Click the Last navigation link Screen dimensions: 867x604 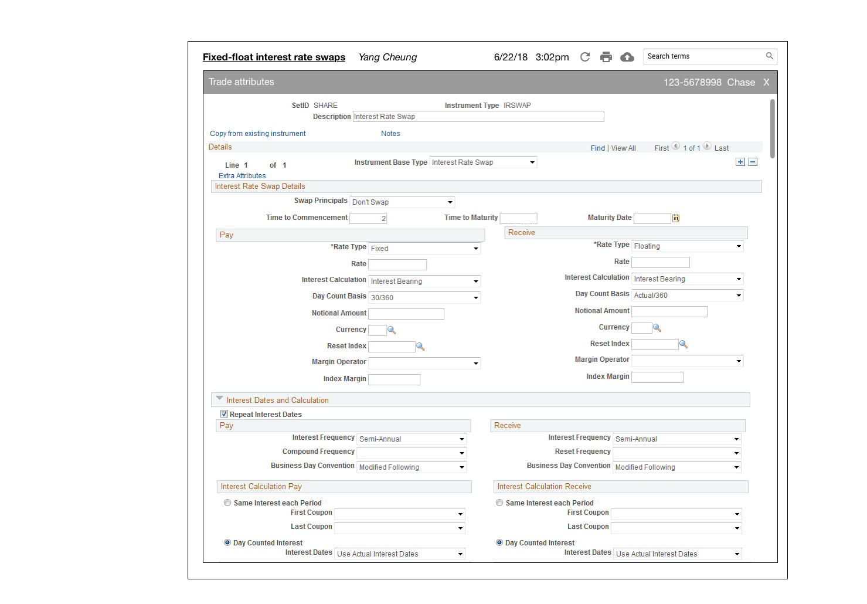[722, 148]
